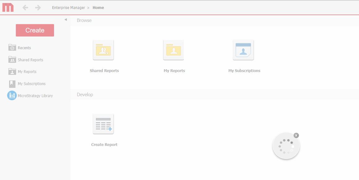This screenshot has width=359, height=180.
Task: Collapse the left navigation sidebar
Action: point(66,19)
